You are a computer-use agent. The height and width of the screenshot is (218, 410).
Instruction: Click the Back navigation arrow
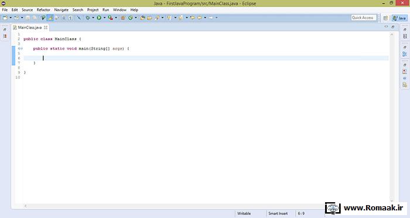pyautogui.click(x=200, y=18)
